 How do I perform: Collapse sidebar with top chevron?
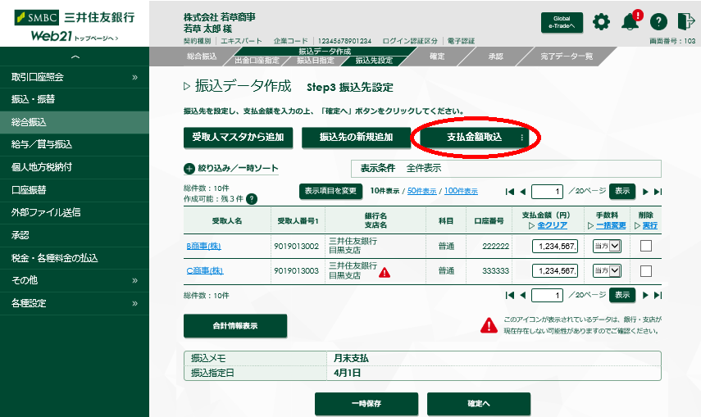pyautogui.click(x=75, y=57)
